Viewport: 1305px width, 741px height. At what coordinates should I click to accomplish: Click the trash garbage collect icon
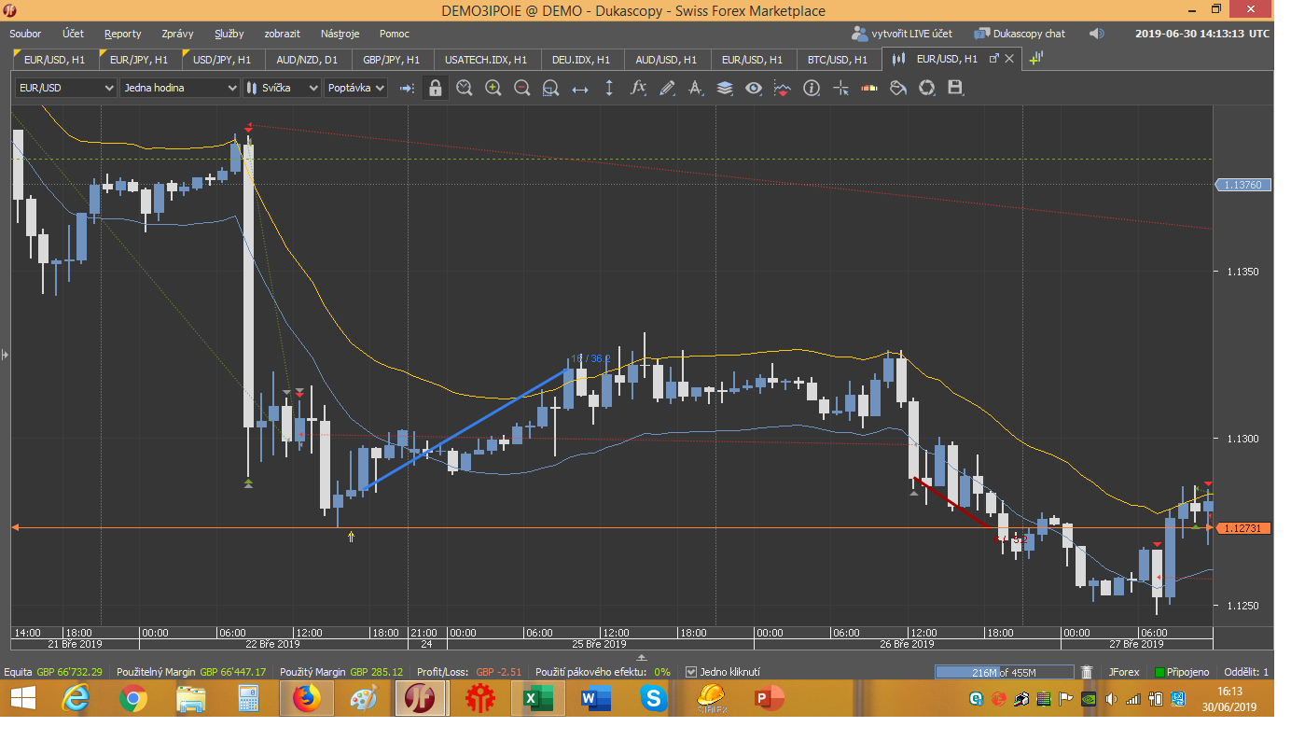[1087, 672]
